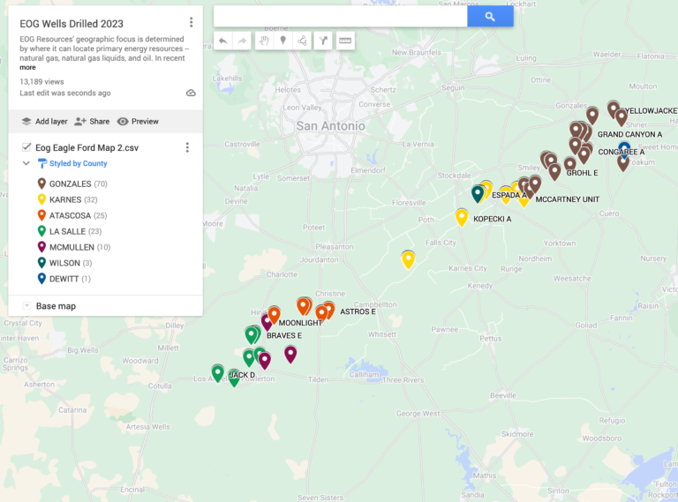Expand the Base map section arrow

point(26,306)
